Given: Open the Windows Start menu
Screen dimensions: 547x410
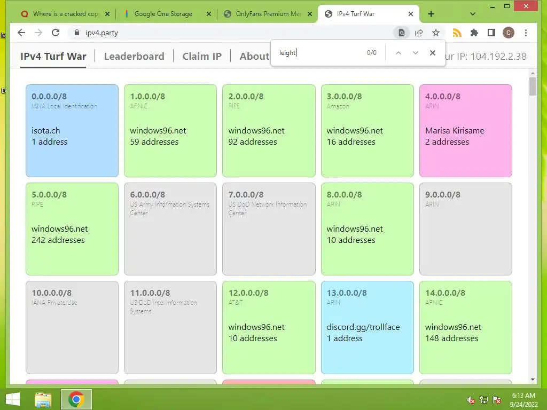Looking at the screenshot, I should (x=13, y=399).
